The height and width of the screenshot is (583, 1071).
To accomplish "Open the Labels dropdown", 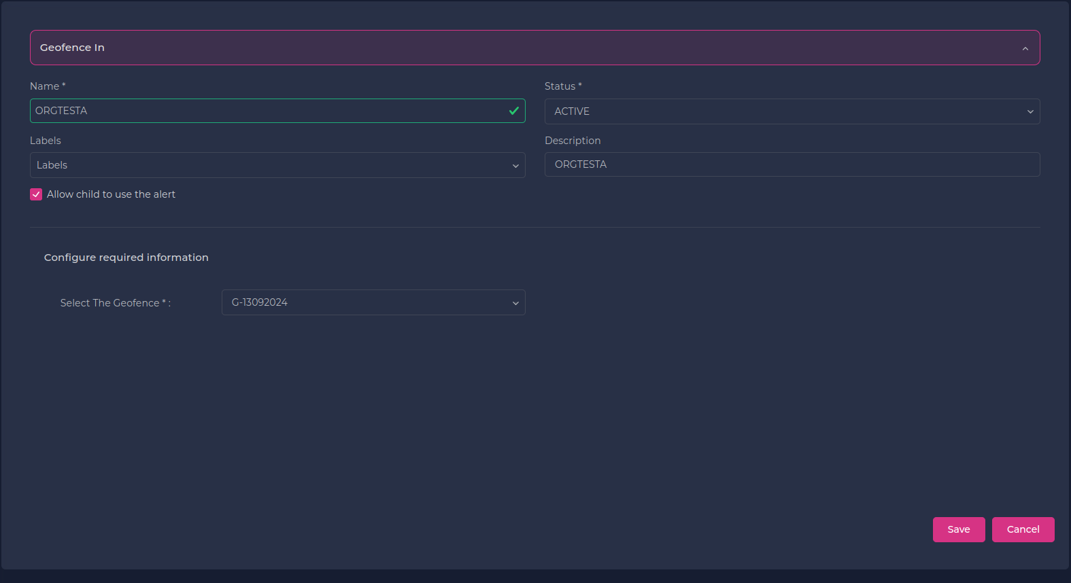I will pos(272,165).
